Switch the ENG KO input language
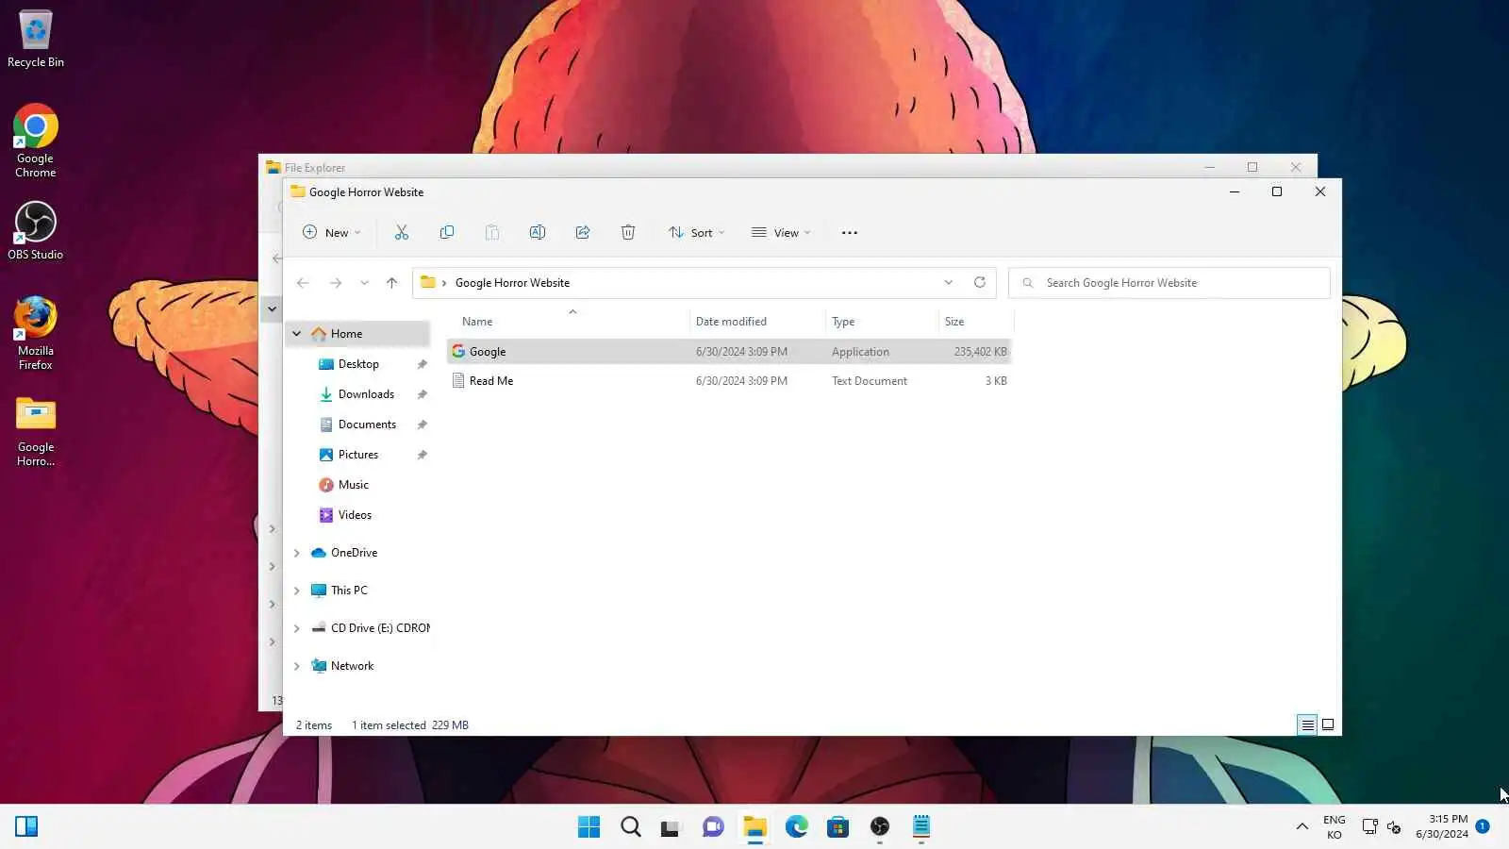Screen dimensions: 1509x849 pyautogui.click(x=1335, y=827)
